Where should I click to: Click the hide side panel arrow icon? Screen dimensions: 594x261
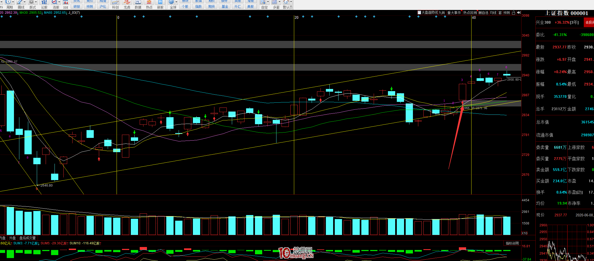coord(519,13)
